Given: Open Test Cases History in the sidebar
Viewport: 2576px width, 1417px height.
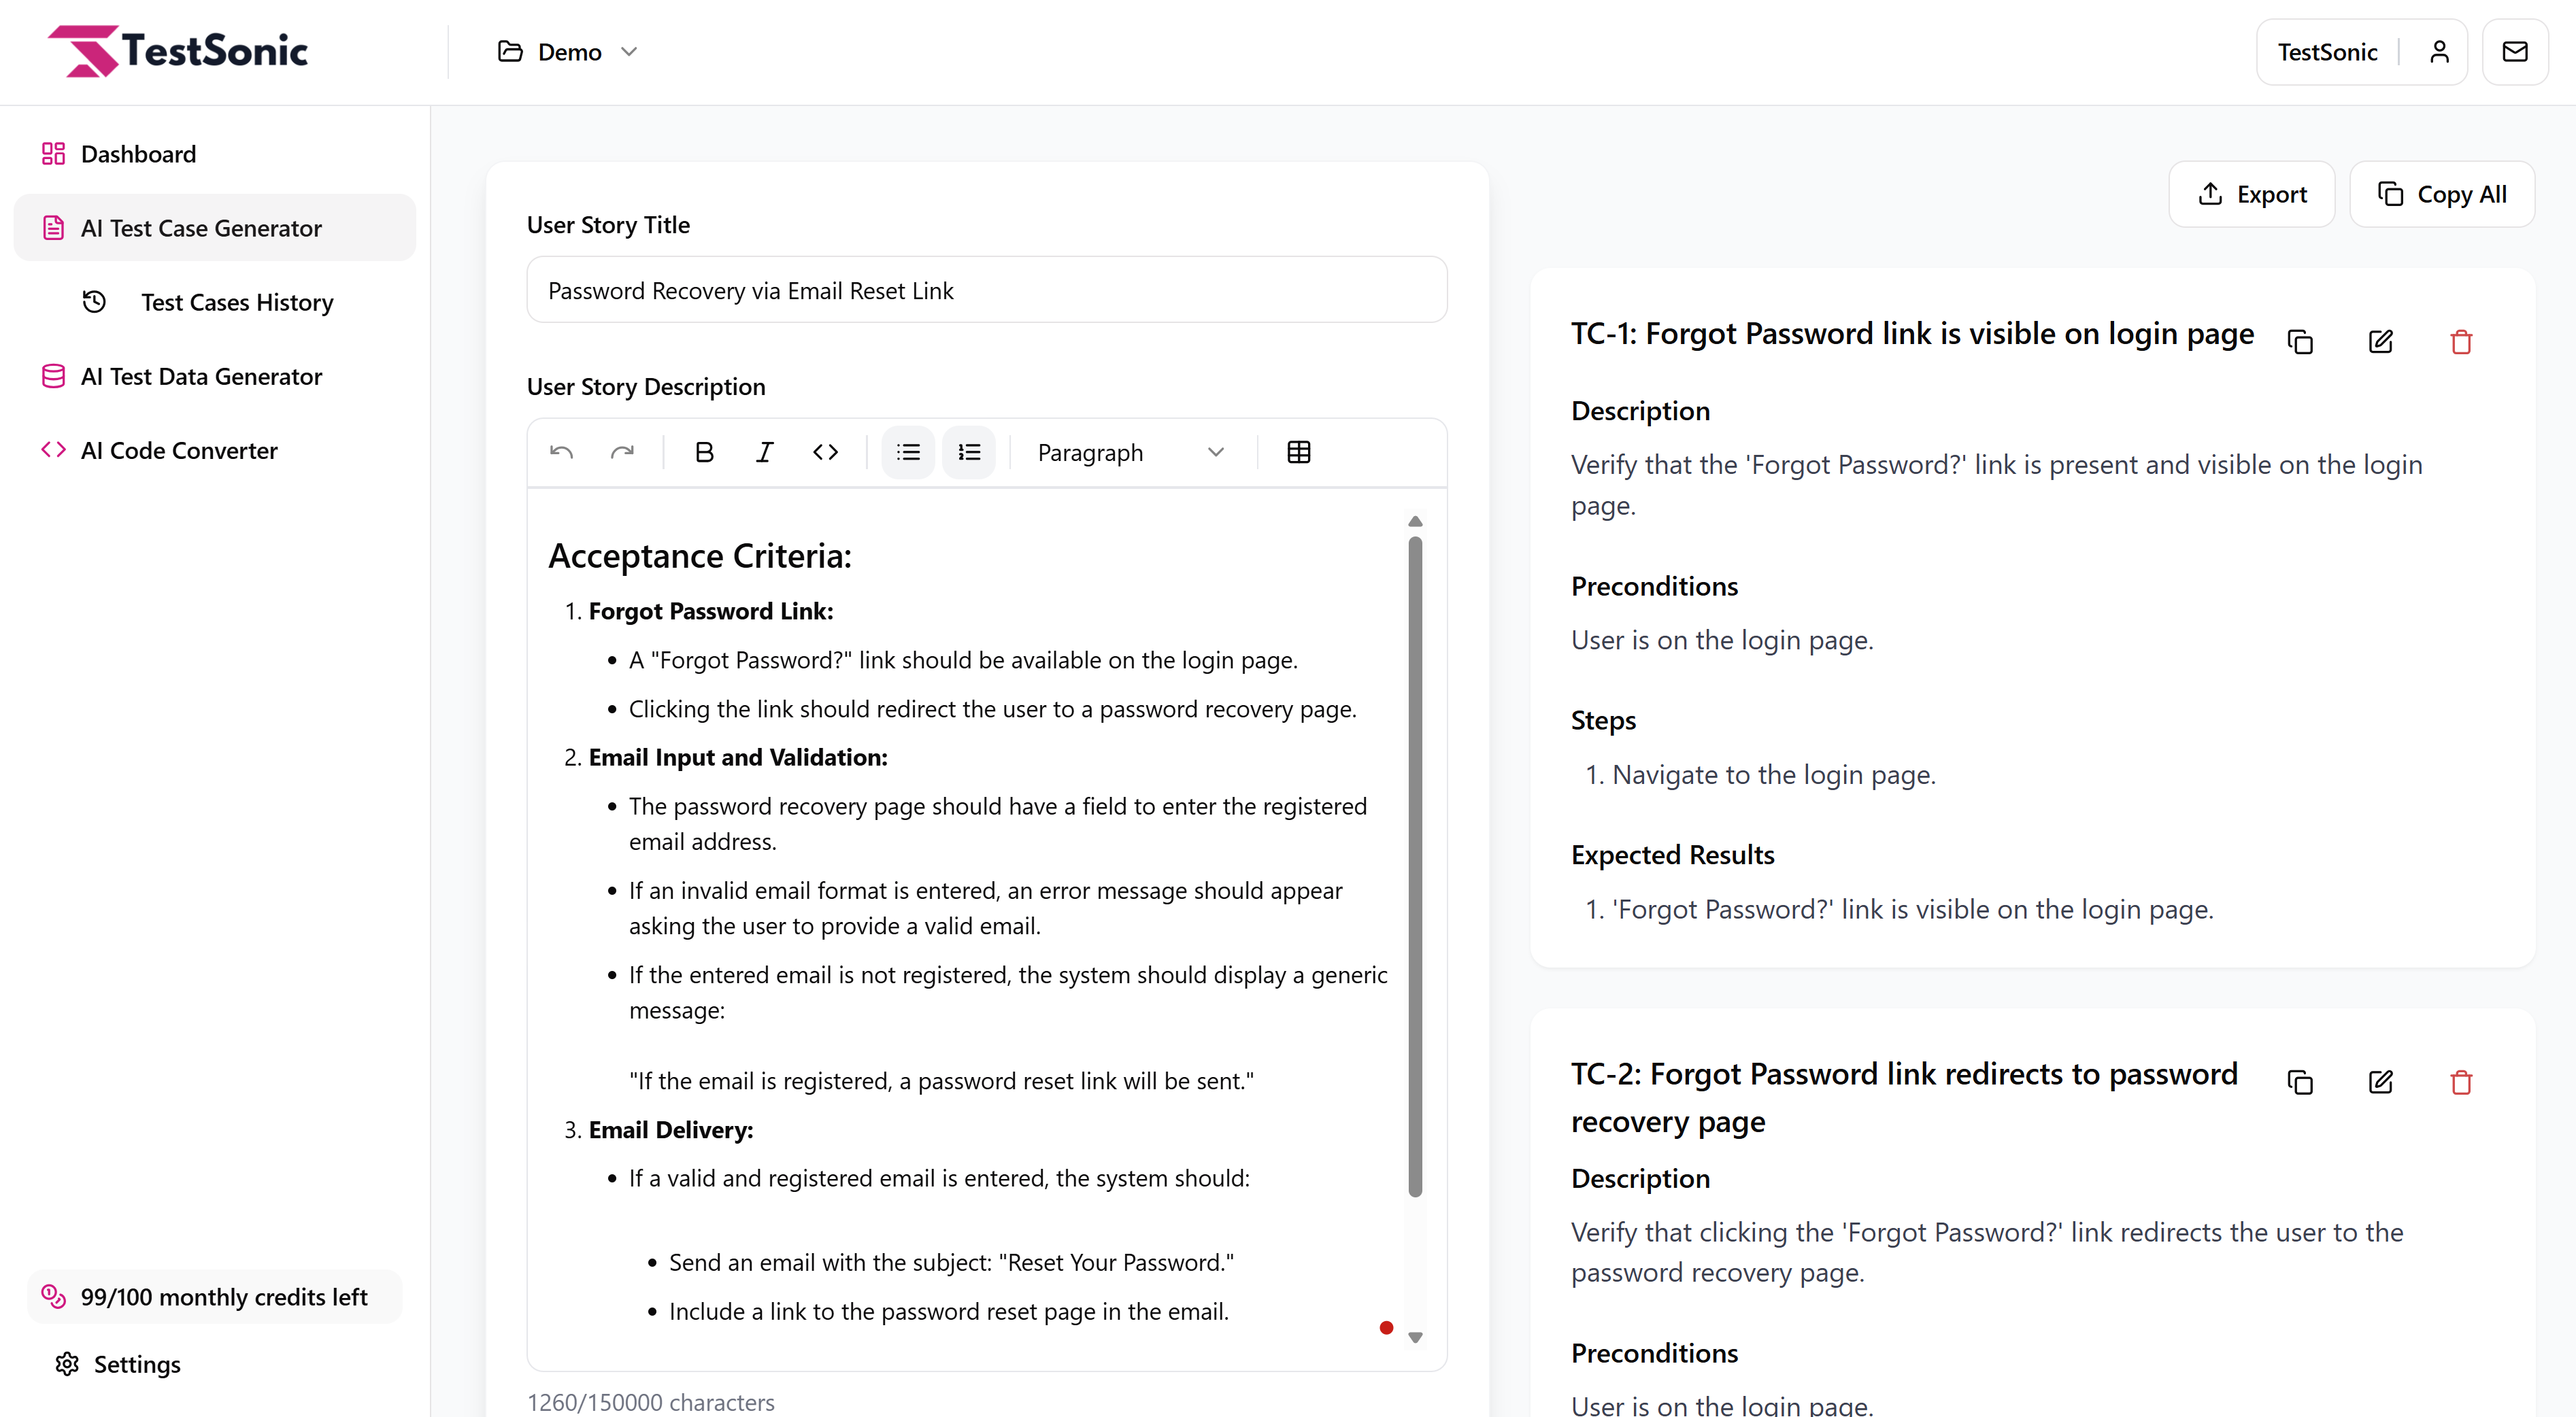Looking at the screenshot, I should click(x=236, y=302).
